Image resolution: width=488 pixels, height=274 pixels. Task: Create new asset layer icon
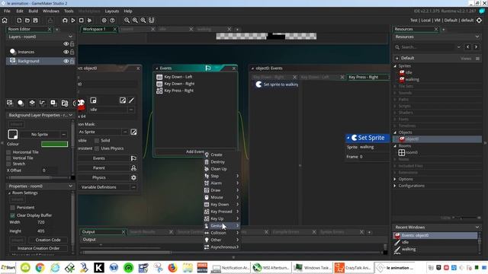[53, 103]
